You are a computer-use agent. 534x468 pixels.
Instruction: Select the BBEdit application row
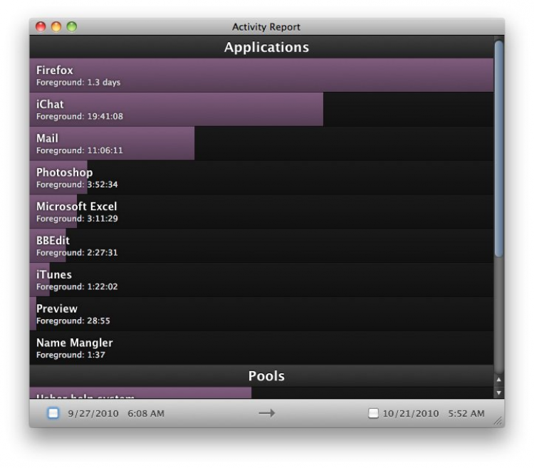(x=261, y=246)
